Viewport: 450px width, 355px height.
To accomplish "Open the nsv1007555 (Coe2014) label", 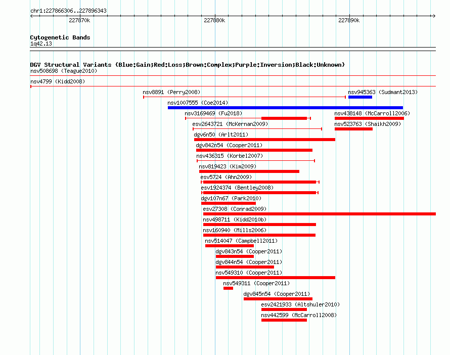I will pyautogui.click(x=198, y=103).
